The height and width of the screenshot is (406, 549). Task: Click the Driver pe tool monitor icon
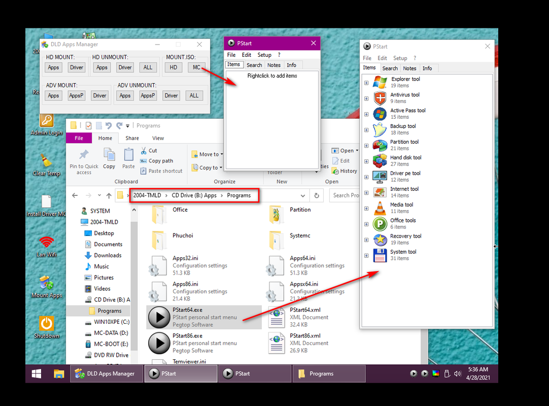pos(380,177)
